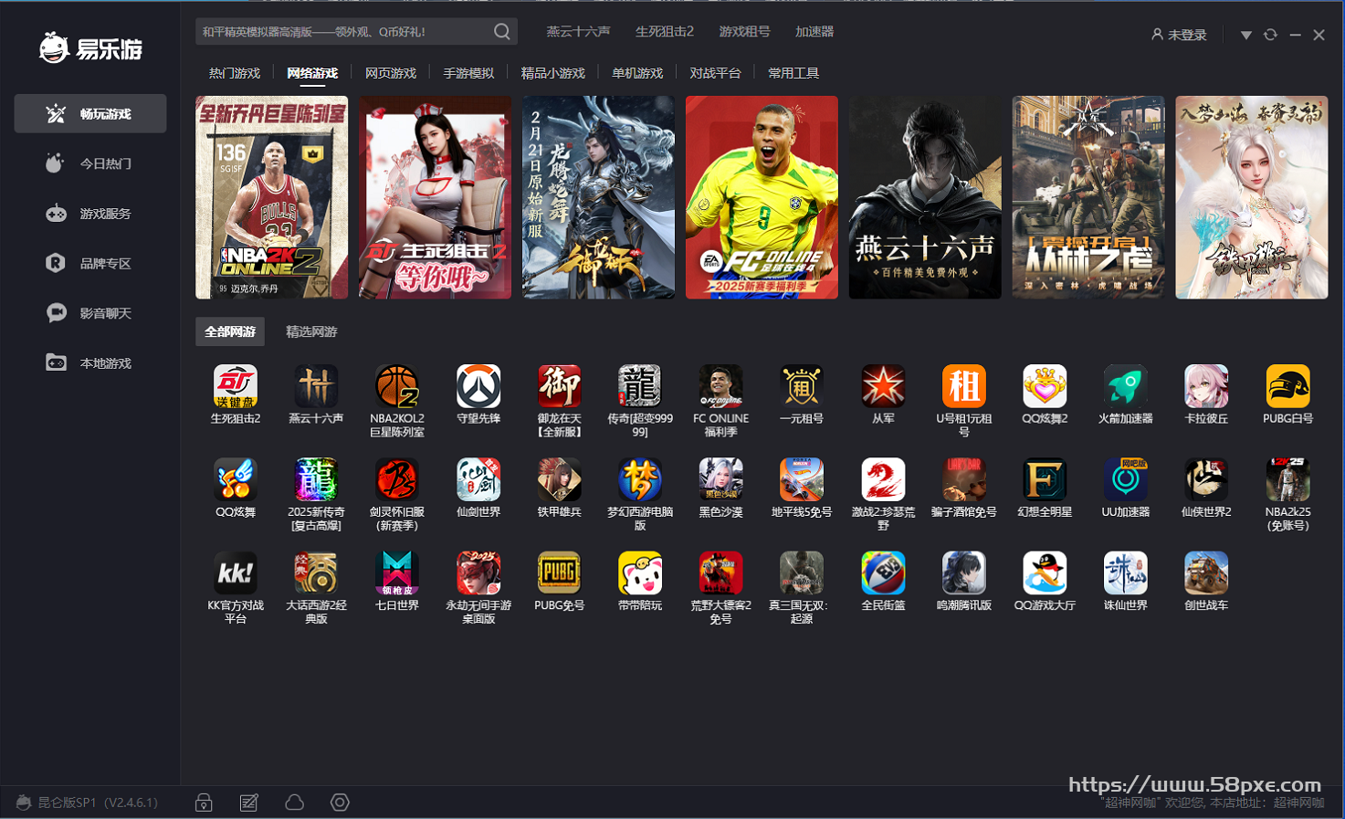
Task: Open 七日世界 game icon
Action: click(397, 572)
